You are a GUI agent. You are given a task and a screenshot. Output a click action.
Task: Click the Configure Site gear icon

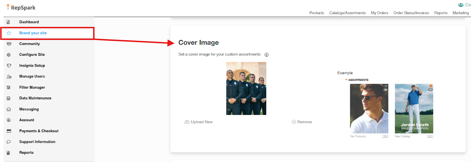[x=9, y=55]
